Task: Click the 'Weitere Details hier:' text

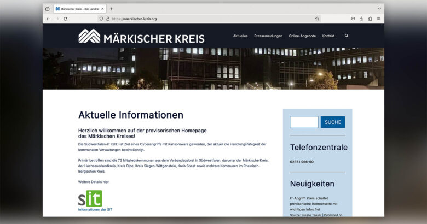Action: tap(94, 182)
